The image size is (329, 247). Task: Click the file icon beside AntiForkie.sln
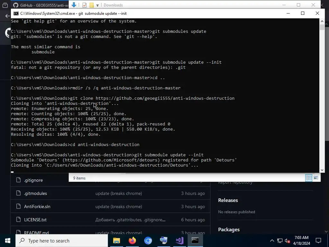pyautogui.click(x=18, y=206)
